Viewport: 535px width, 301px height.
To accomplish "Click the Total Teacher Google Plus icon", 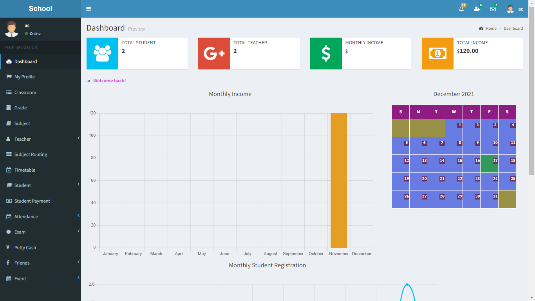I will coord(214,53).
